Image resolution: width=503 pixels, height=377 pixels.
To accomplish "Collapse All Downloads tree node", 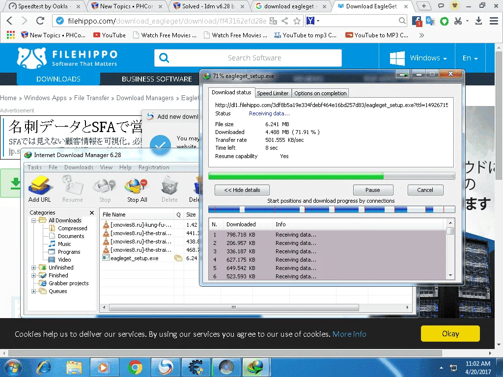I will (33, 220).
